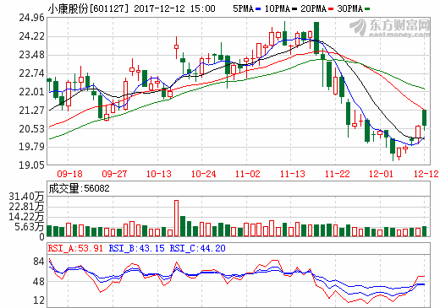This screenshot has width=440, height=308.
Task: Select the timestamp 2017-12-12 15:00
Action: (174, 8)
